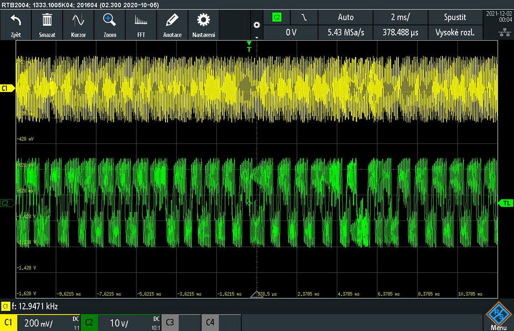Click the 2.3785 ms time axis label

308,294
